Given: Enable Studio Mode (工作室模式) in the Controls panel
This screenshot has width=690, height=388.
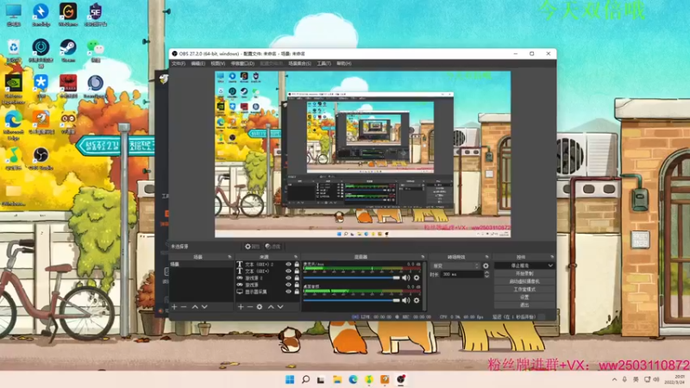Looking at the screenshot, I should tap(524, 290).
